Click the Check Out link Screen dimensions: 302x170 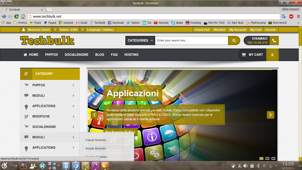[202, 30]
